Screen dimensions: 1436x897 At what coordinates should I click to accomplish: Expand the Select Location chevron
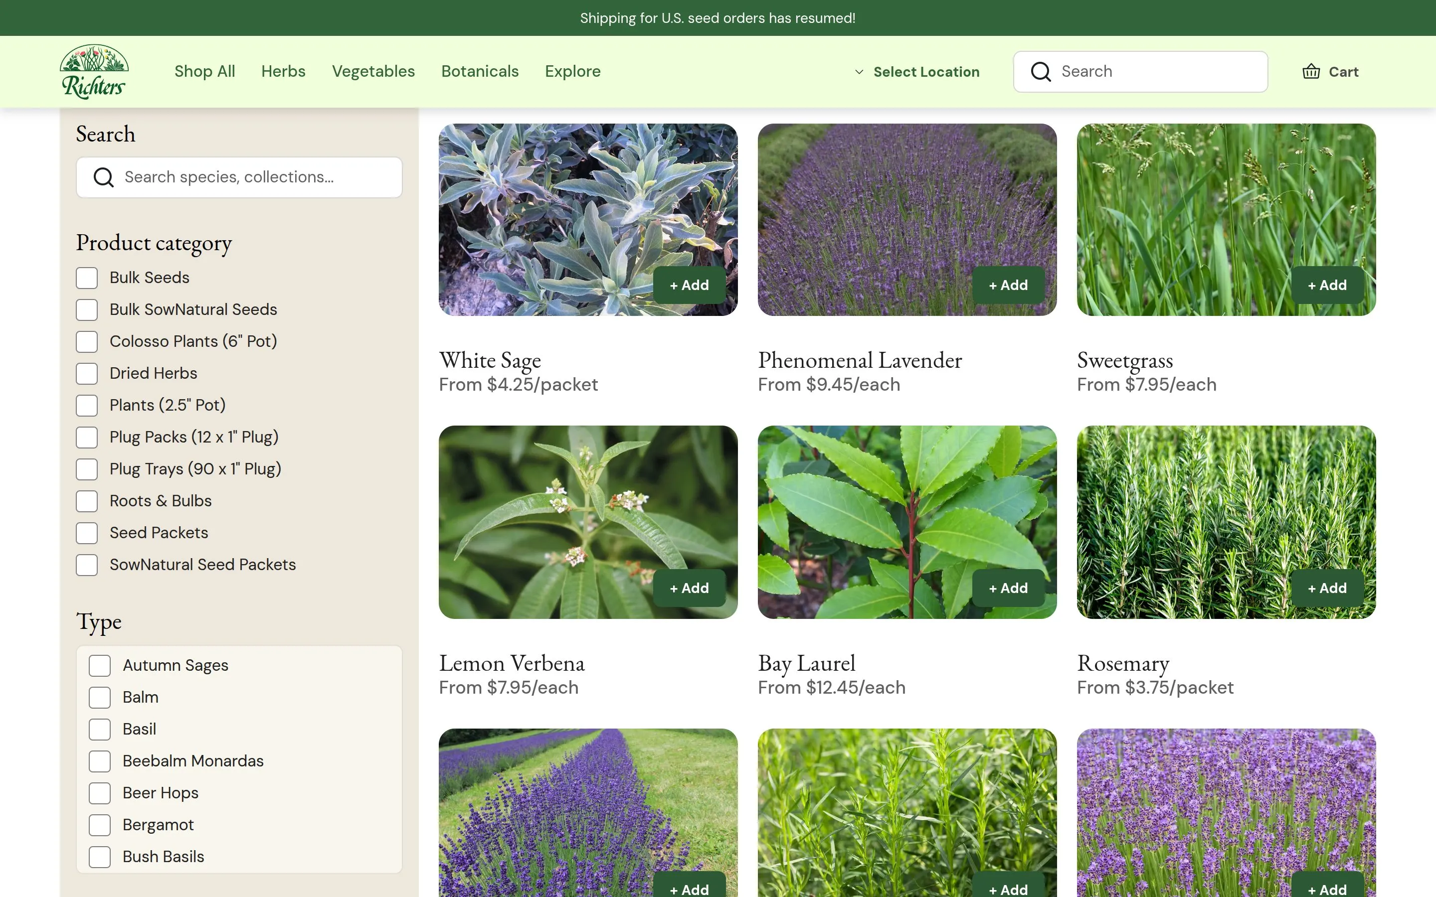(x=859, y=72)
